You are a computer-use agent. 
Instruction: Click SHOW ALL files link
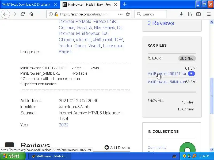(x=155, y=101)
